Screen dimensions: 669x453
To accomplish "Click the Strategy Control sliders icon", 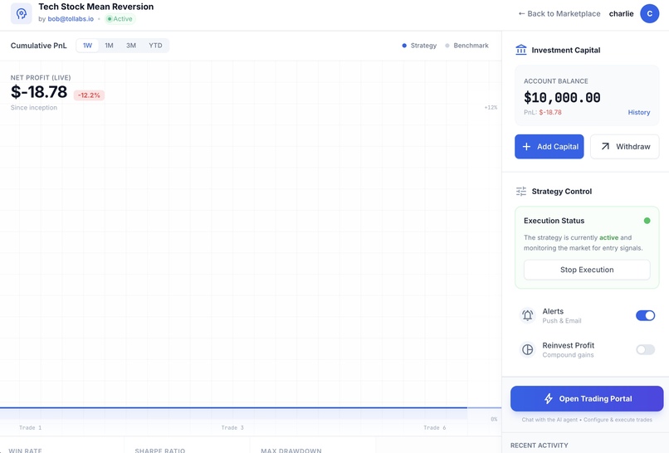I will (521, 191).
